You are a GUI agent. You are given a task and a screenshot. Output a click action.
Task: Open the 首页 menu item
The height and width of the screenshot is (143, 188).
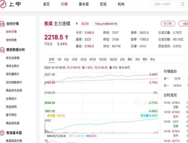pyautogui.click(x=46, y=4)
